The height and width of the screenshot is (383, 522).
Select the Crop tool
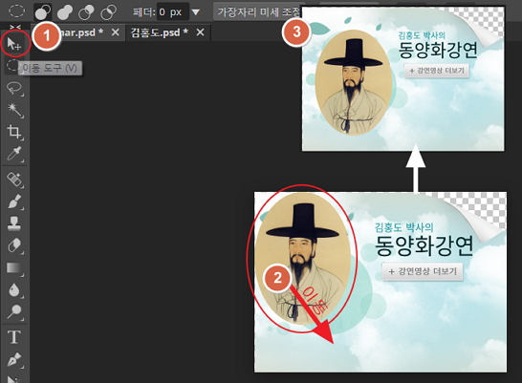point(14,132)
